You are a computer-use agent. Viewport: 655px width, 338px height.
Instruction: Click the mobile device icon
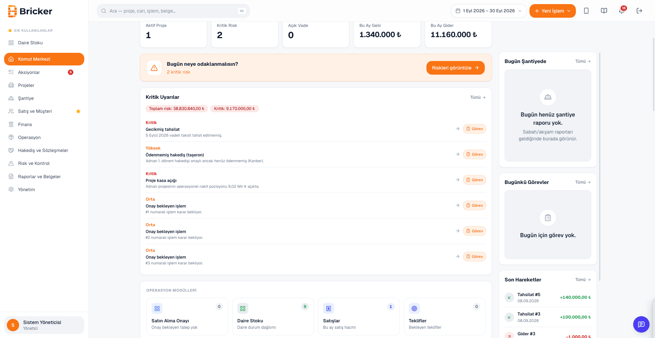point(586,11)
